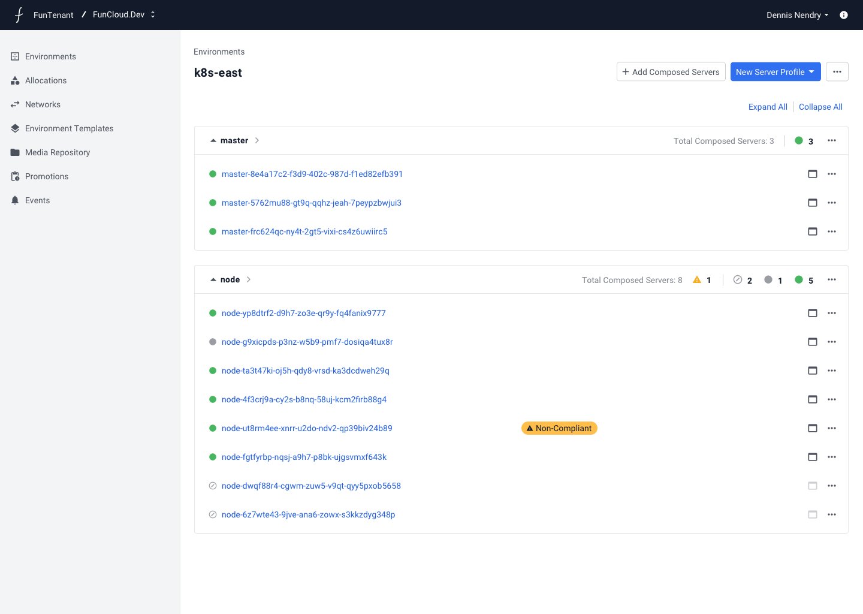Click the ellipsis button beside New Server Profile

tap(837, 72)
